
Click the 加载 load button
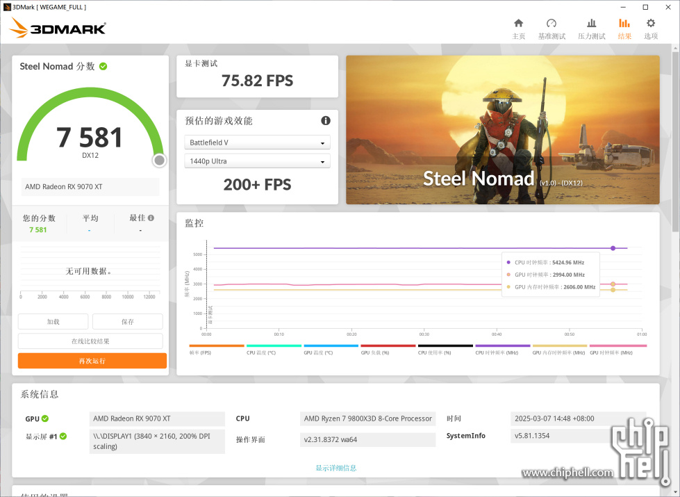pyautogui.click(x=53, y=322)
